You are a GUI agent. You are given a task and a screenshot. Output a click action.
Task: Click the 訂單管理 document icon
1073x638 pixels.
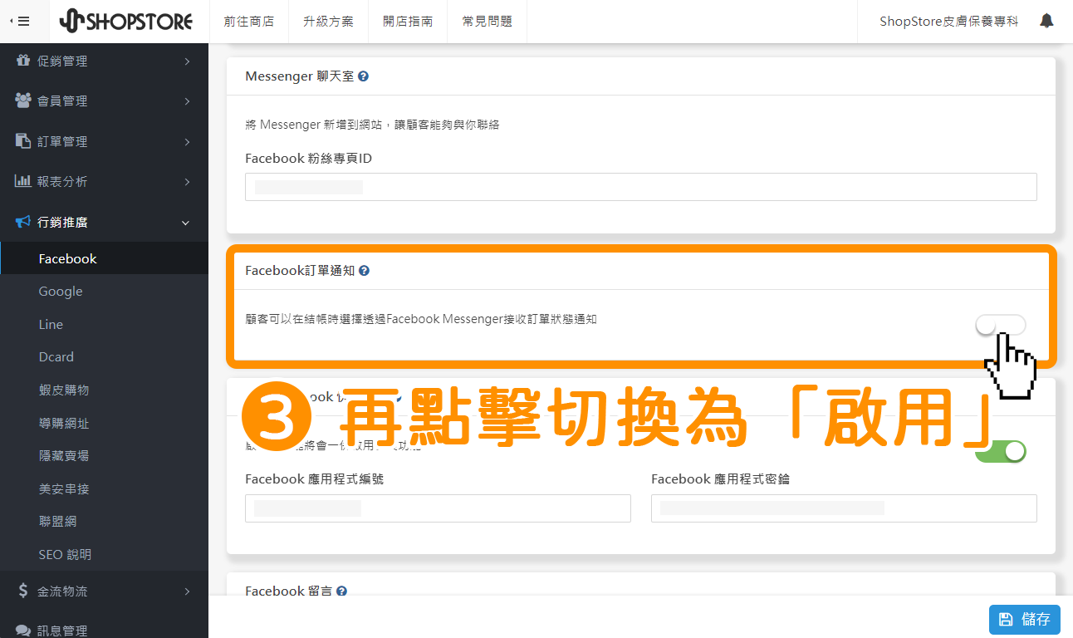coord(23,141)
